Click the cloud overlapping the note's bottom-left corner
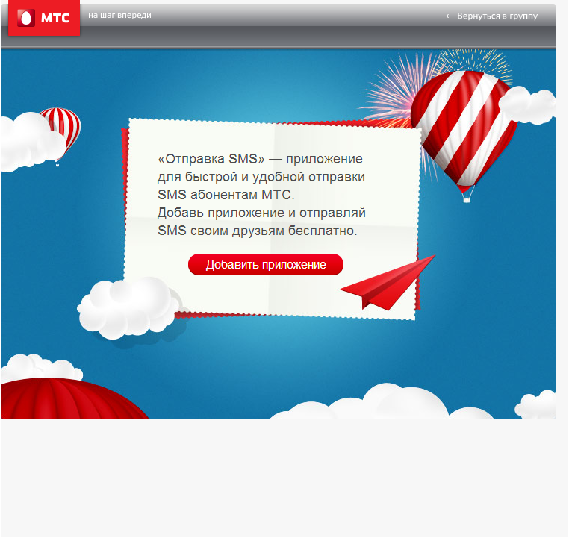569x538 pixels. [x=127, y=306]
